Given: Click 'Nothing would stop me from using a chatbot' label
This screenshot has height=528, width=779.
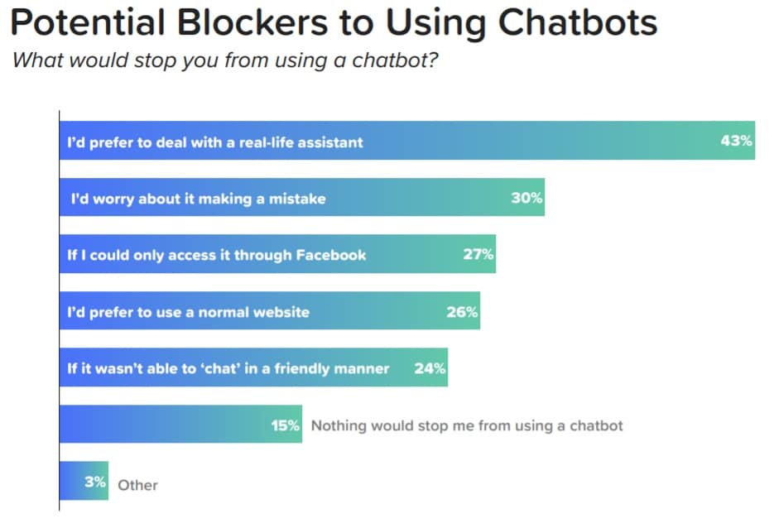Looking at the screenshot, I should pos(467,425).
